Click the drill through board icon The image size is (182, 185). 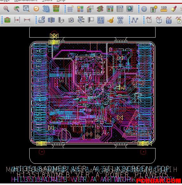click(51, 20)
